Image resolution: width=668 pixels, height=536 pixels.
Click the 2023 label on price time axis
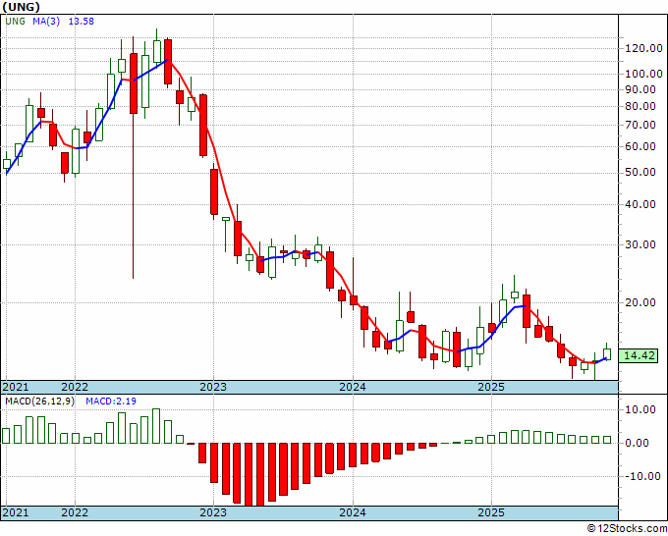(213, 387)
